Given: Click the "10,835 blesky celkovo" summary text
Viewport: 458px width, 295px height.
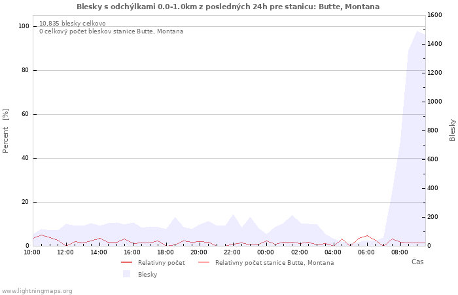Looking at the screenshot, I should point(73,24).
